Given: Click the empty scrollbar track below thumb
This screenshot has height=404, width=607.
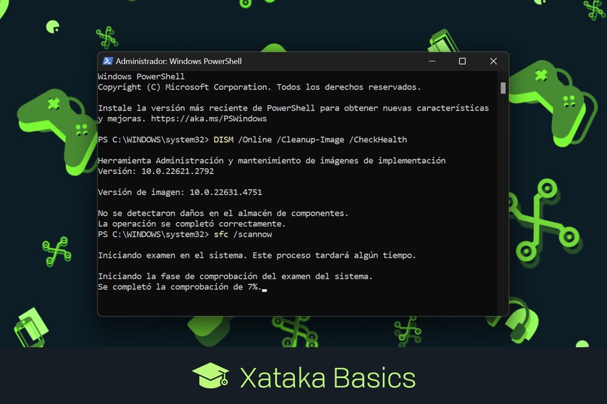Looking at the screenshot, I should (503, 216).
